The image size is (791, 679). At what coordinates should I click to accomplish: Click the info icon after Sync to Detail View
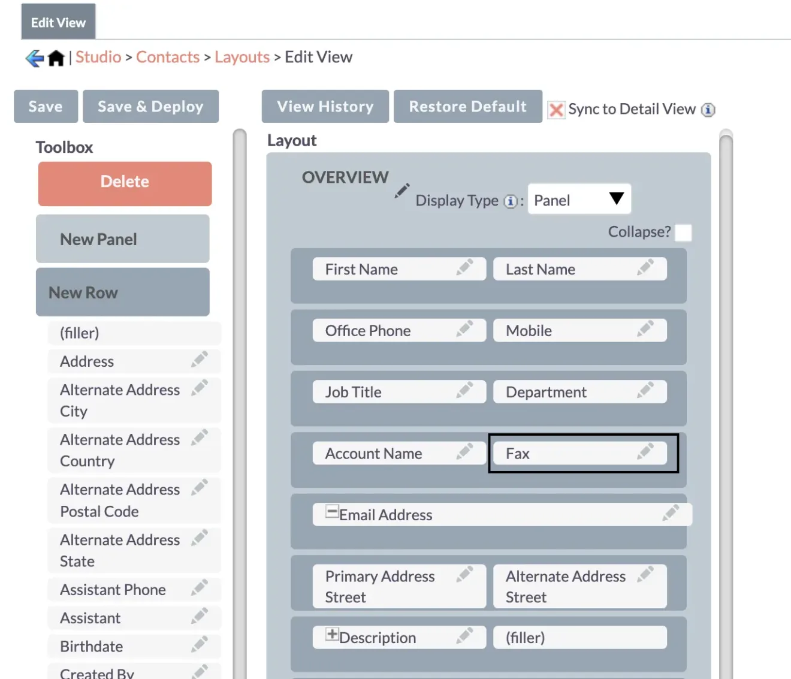click(x=709, y=110)
